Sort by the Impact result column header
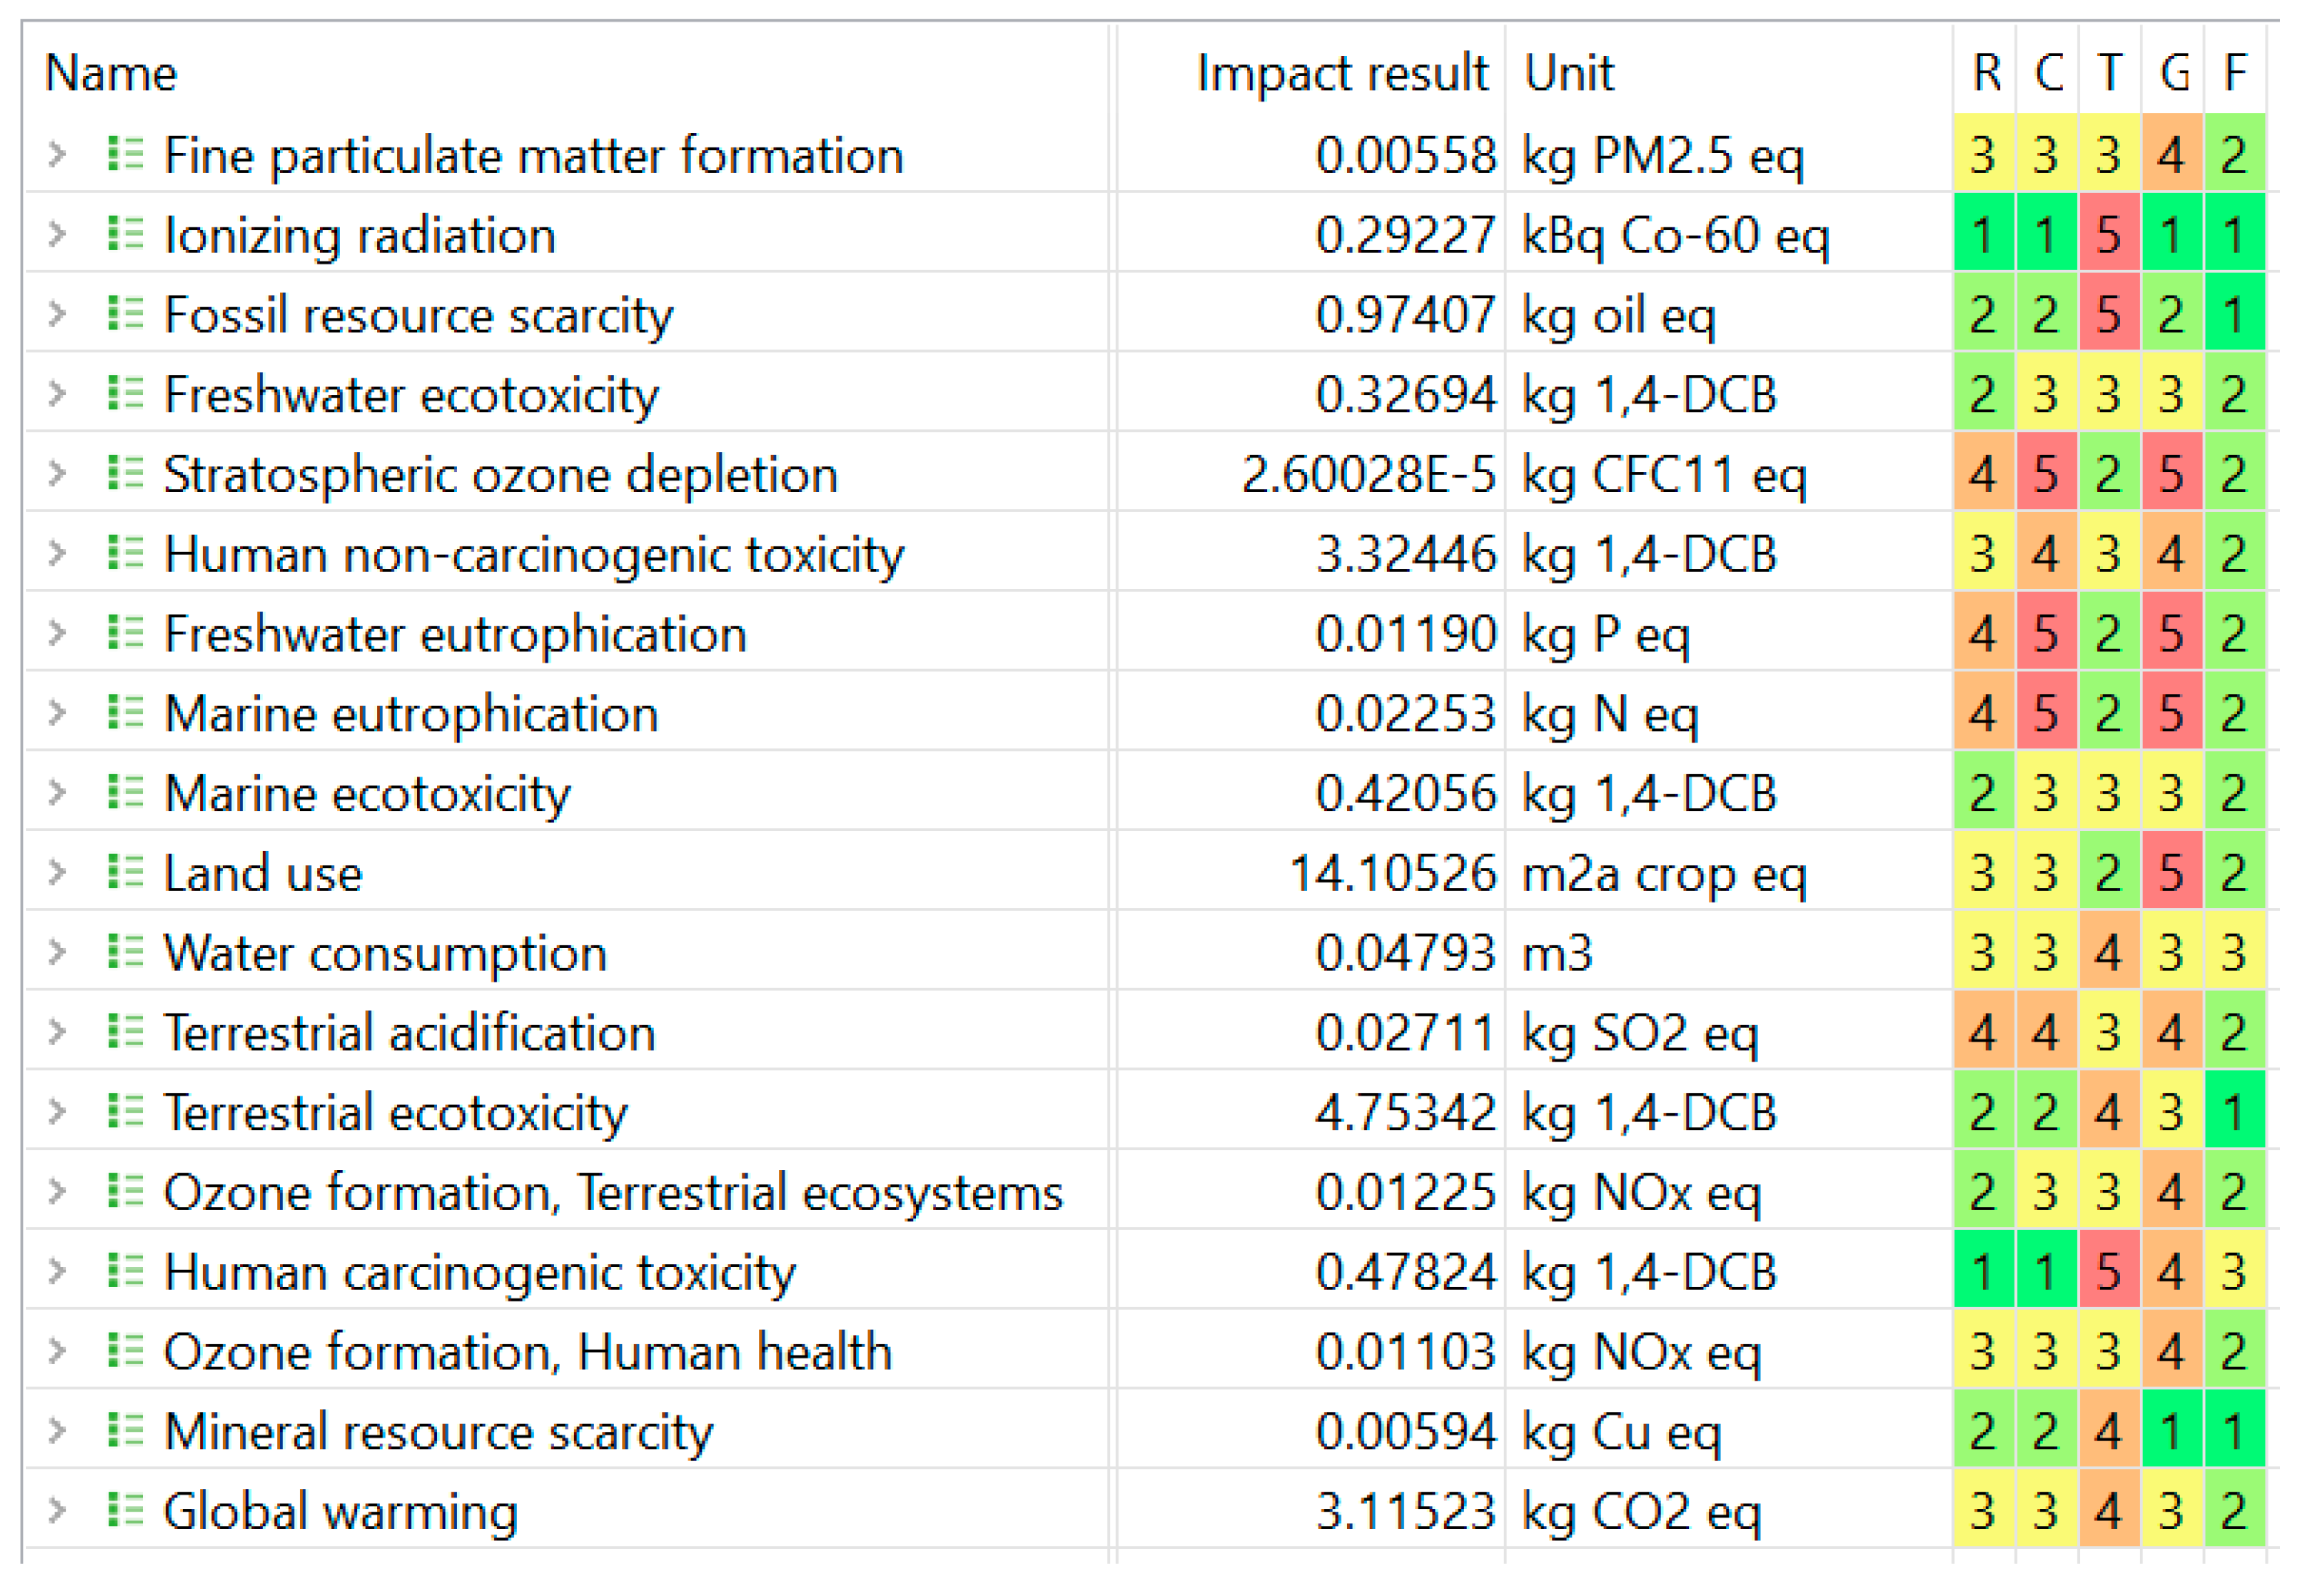2313x1596 pixels. 1341,73
